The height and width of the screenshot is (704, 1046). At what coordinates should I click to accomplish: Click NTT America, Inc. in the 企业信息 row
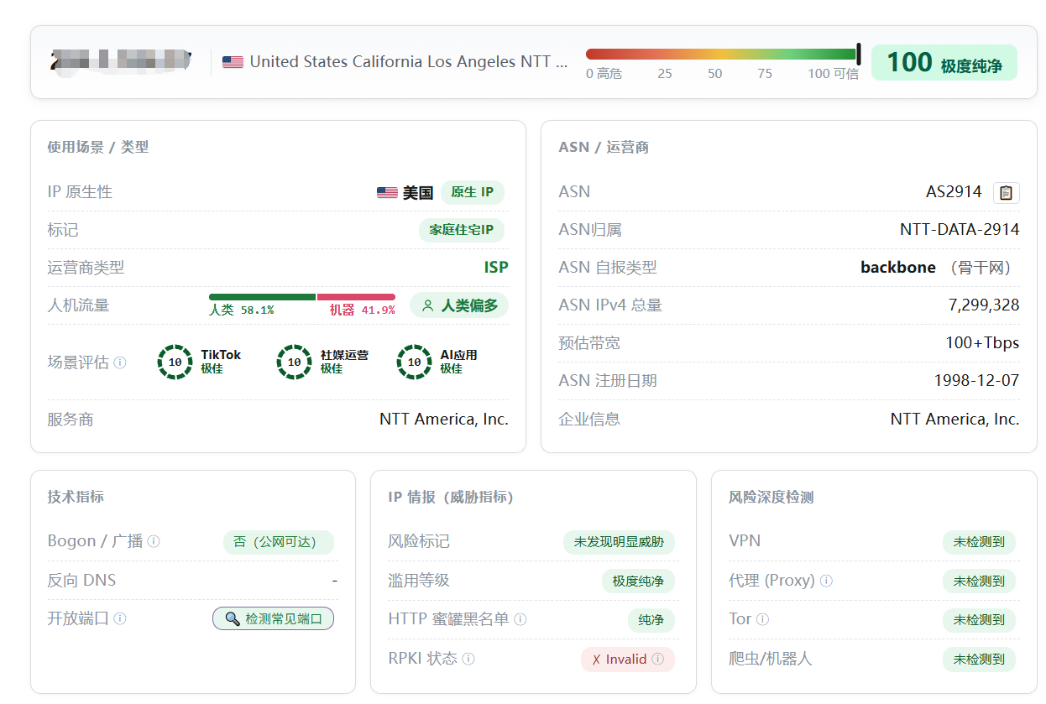955,420
